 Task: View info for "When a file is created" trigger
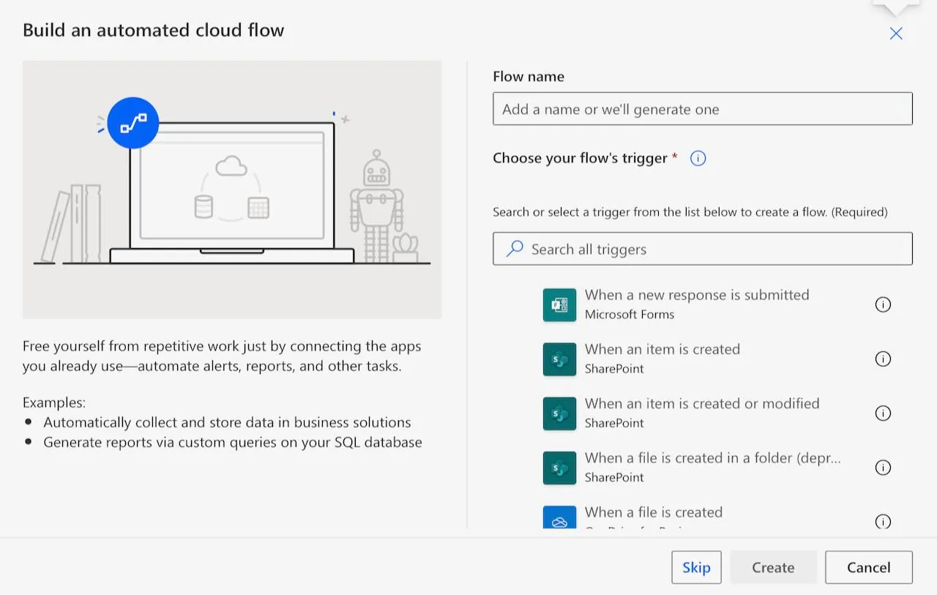pos(883,521)
